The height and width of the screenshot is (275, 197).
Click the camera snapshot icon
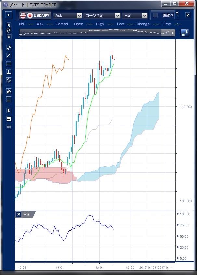(x=9, y=126)
